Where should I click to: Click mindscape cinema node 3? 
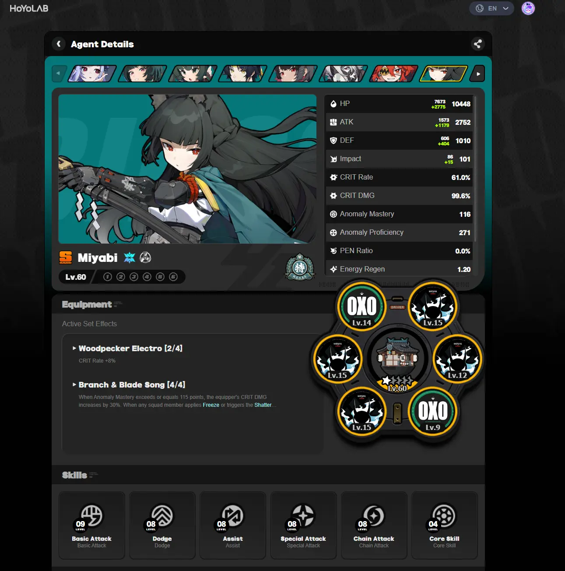pyautogui.click(x=134, y=277)
